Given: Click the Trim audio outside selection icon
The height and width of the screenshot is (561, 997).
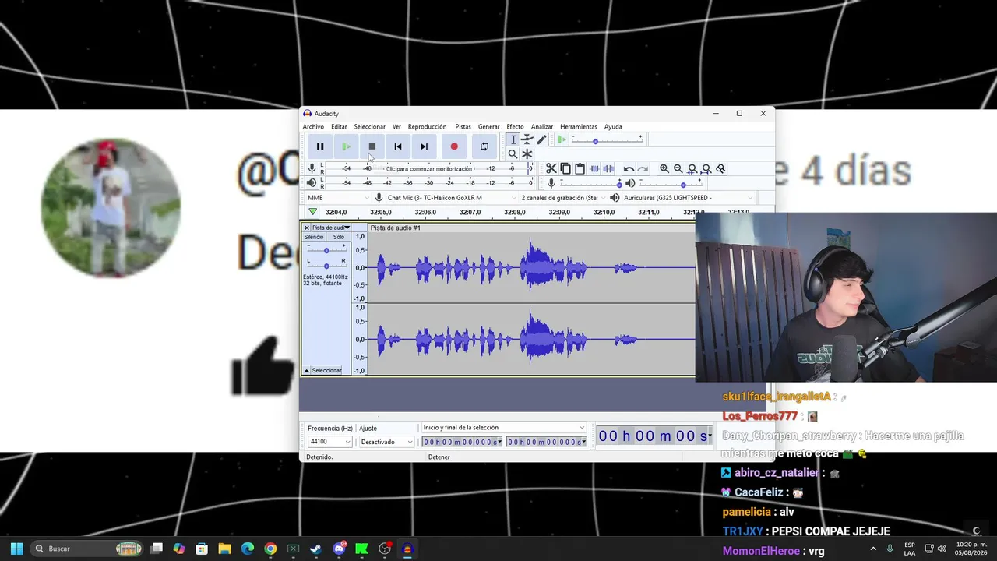Looking at the screenshot, I should (594, 168).
